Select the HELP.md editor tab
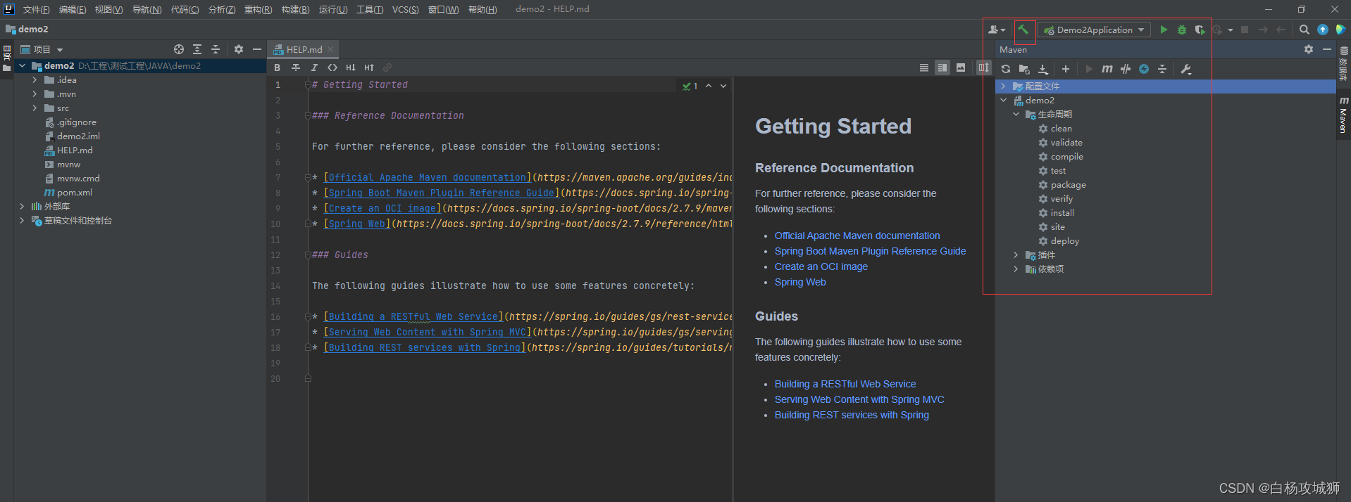1351x502 pixels. (x=304, y=49)
